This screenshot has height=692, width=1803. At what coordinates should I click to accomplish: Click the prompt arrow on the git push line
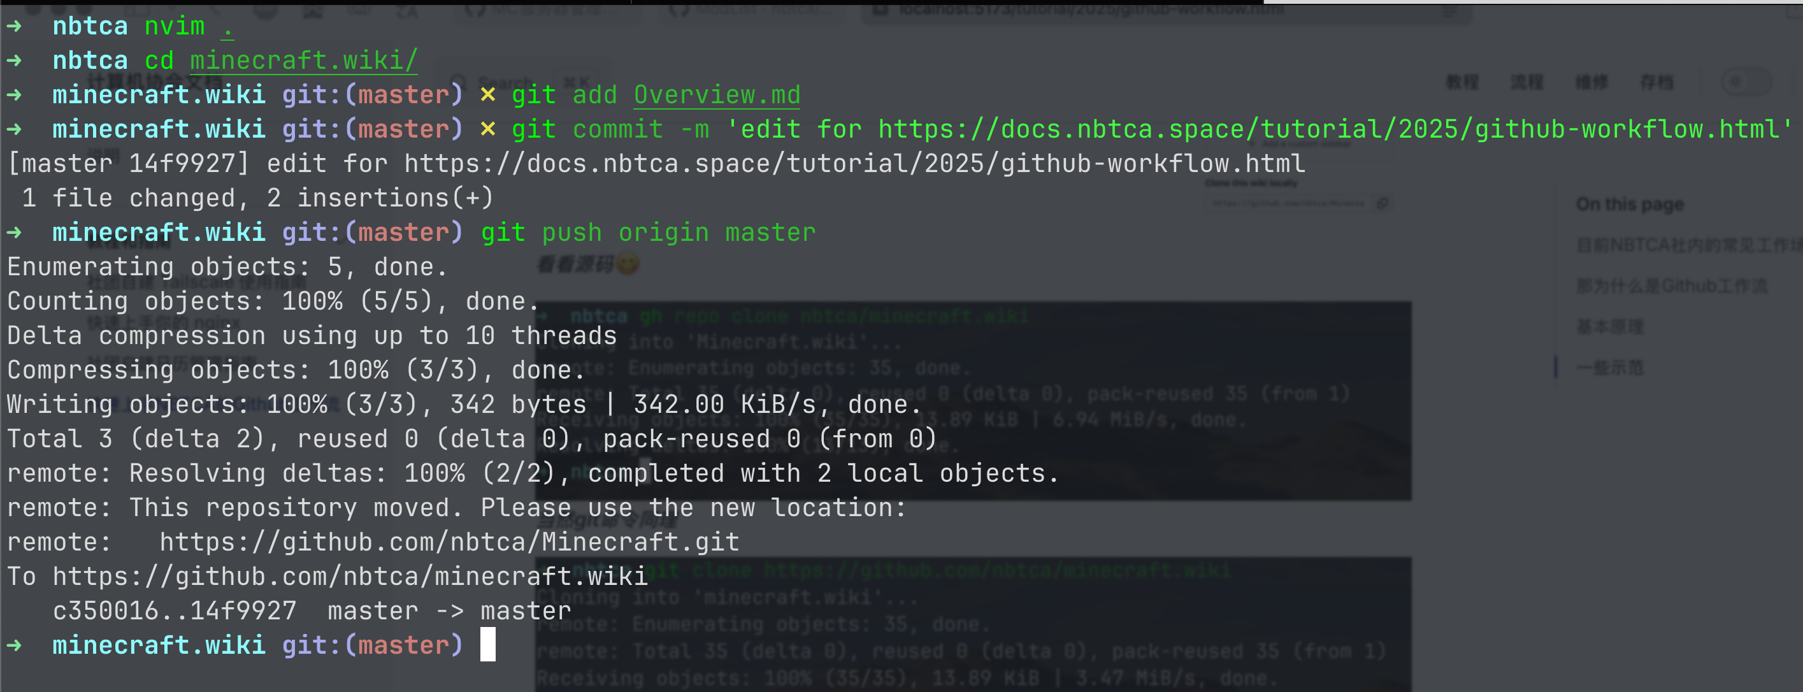coord(14,233)
